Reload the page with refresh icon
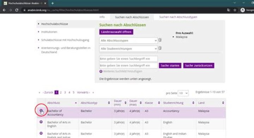 [x=17, y=10]
